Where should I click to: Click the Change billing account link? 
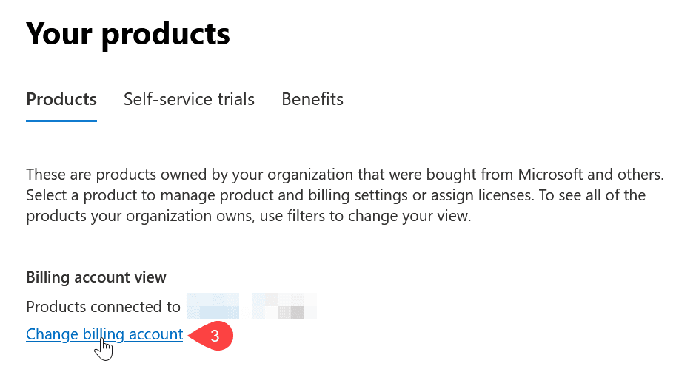[104, 334]
